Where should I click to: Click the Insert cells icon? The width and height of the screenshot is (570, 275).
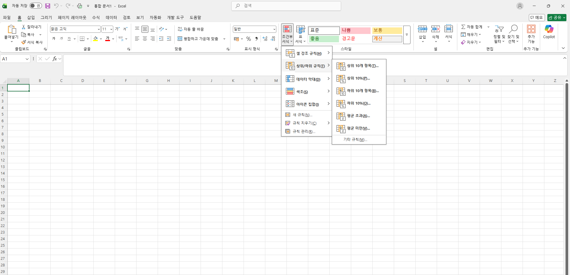tap(422, 29)
